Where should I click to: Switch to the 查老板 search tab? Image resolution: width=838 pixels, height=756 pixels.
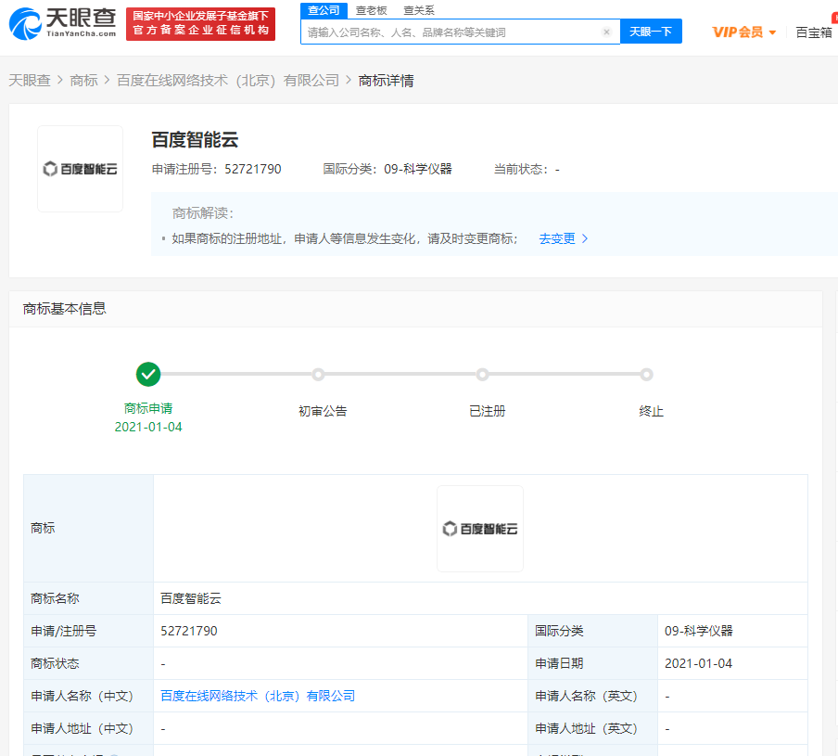pyautogui.click(x=372, y=10)
